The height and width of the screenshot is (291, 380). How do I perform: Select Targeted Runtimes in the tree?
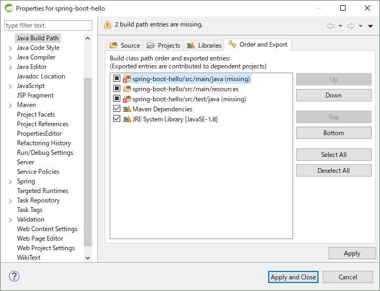click(42, 191)
